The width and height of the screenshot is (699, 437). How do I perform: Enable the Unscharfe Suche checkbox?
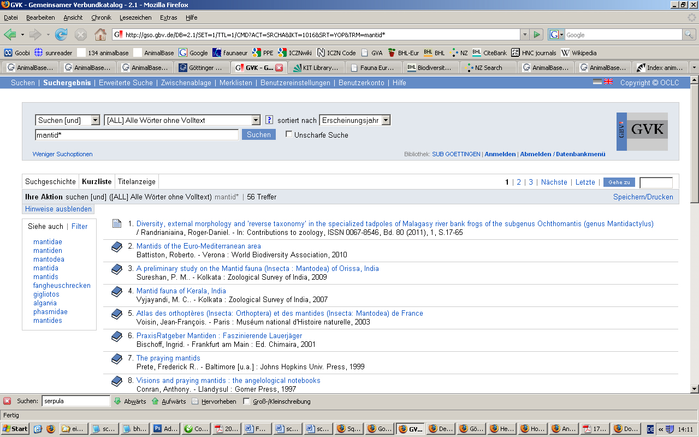pyautogui.click(x=289, y=134)
